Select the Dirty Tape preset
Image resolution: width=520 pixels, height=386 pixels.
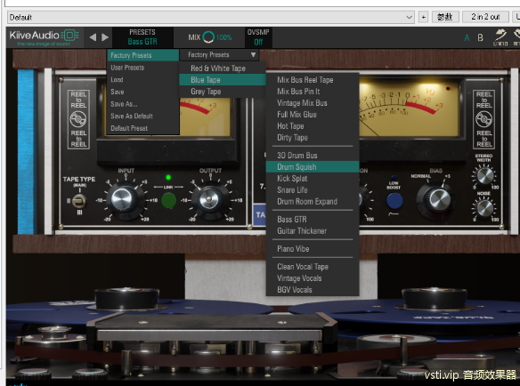(313, 138)
